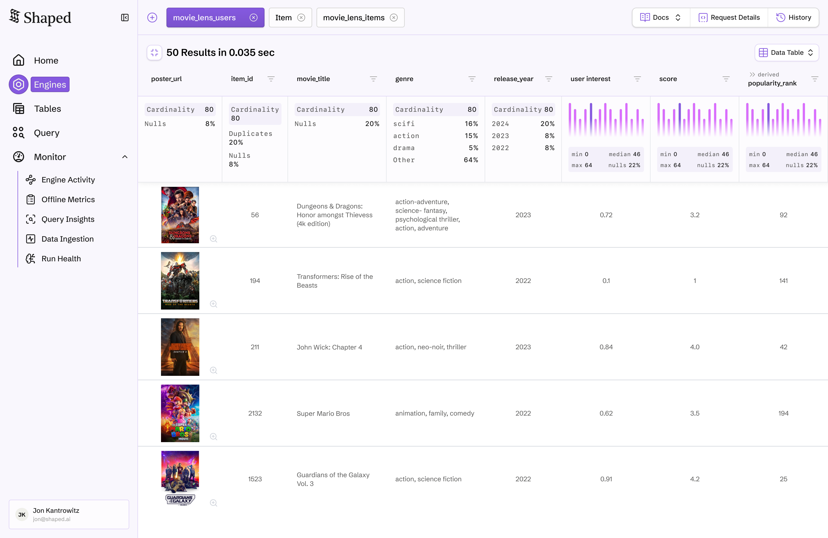Zoom into Guardians of the Galaxy poster
The width and height of the screenshot is (828, 538).
214,503
